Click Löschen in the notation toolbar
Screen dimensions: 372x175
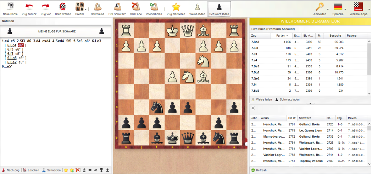31,170
